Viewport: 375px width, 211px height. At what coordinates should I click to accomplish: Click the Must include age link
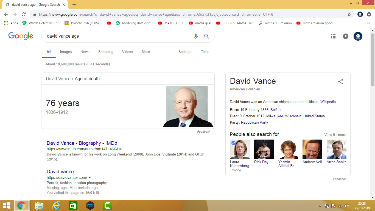pyautogui.click(x=94, y=188)
